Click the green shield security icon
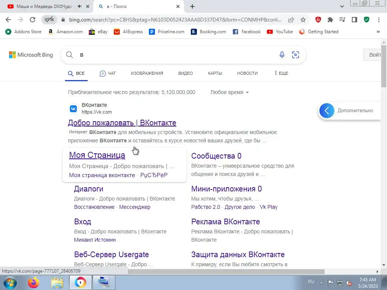This screenshot has width=387, height=290. point(367,20)
